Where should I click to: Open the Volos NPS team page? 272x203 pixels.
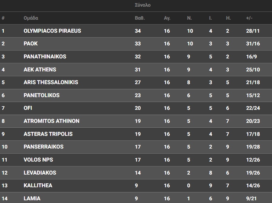tap(38, 160)
